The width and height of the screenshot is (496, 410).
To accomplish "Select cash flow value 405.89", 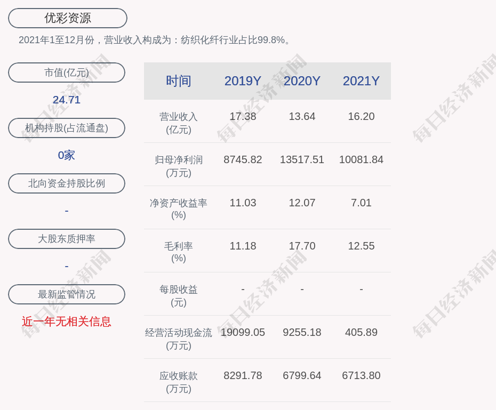I will pos(361,332).
